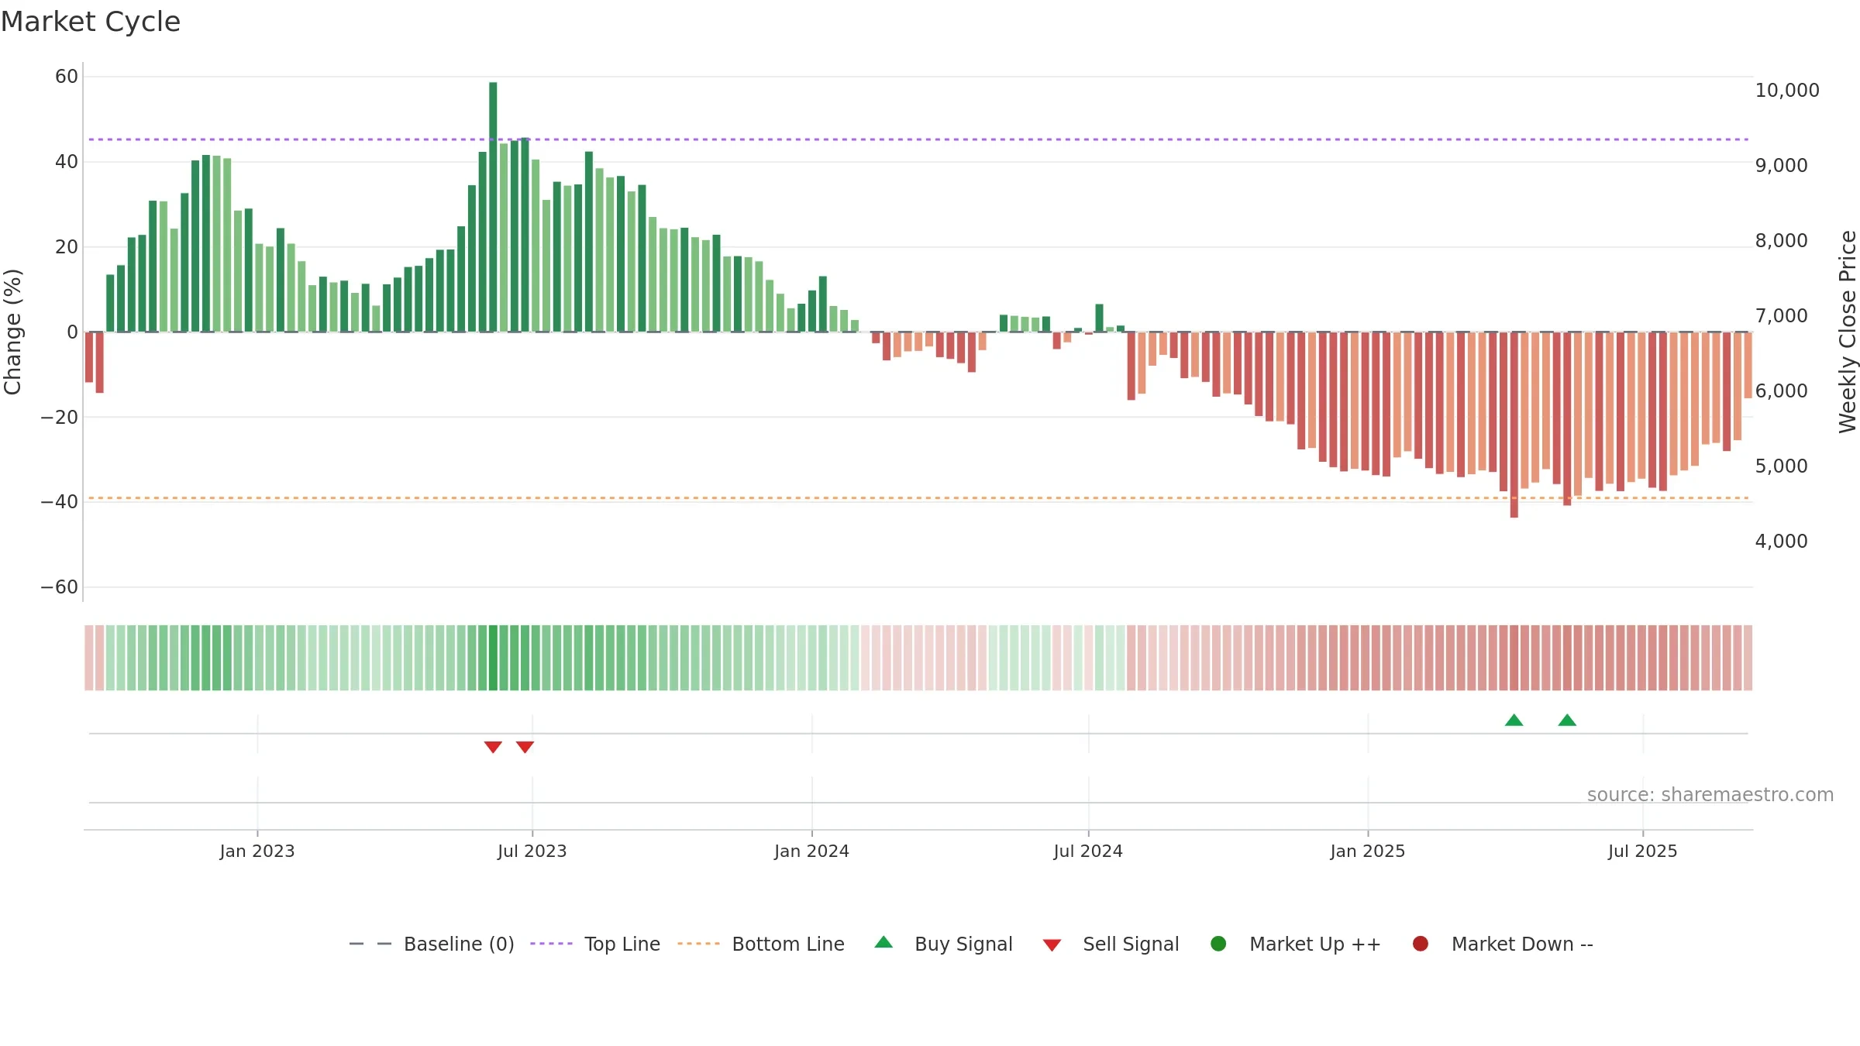The height and width of the screenshot is (1046, 1860).
Task: Click the Market Cycle chart title
Action: (91, 22)
